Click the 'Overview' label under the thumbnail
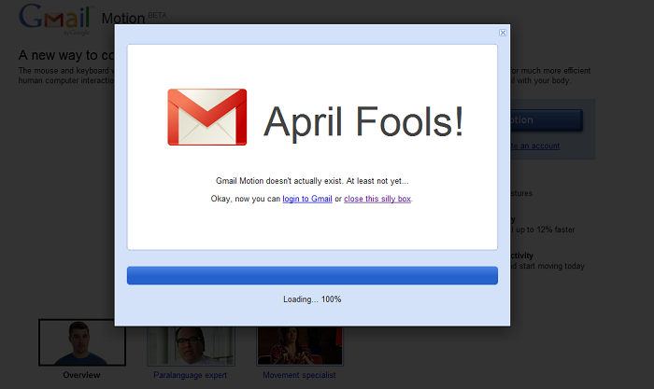Screen dimensions: 654x389 82,375
